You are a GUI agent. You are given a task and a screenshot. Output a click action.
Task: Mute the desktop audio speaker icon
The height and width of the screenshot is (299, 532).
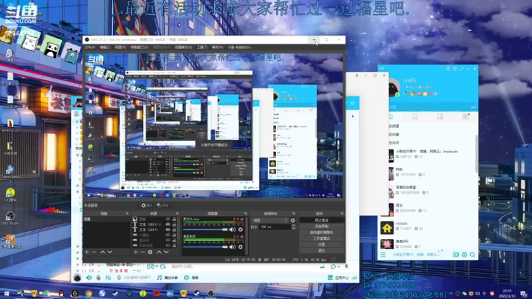(x=232, y=247)
